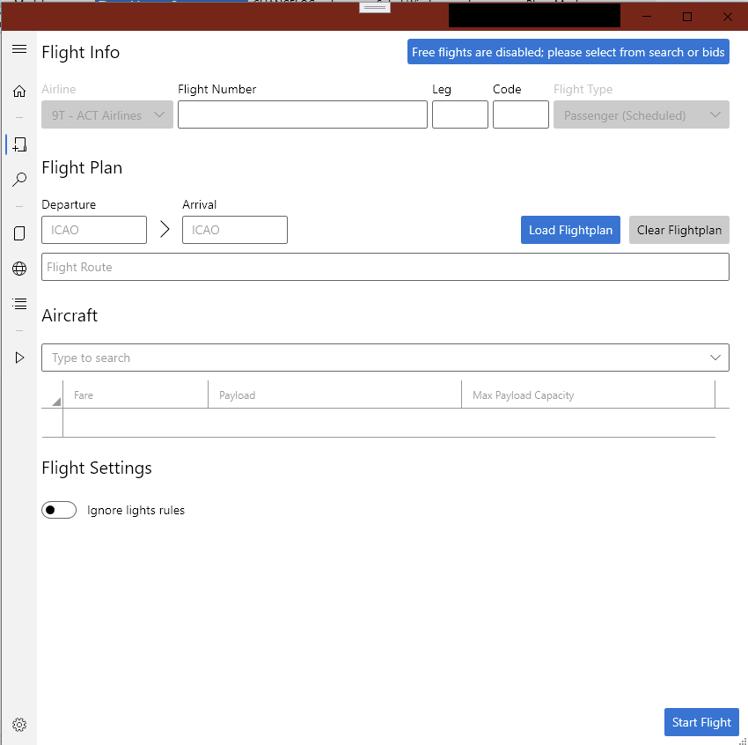Expand the Flight Type dropdown

641,114
